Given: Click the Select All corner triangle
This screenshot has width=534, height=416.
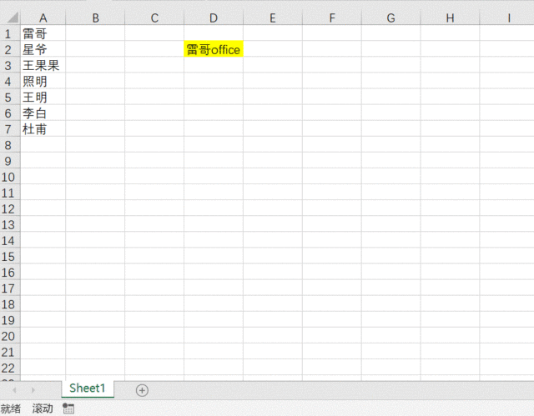Looking at the screenshot, I should pyautogui.click(x=13, y=18).
